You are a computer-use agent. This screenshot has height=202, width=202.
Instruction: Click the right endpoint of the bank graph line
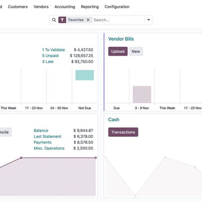coord(96,158)
